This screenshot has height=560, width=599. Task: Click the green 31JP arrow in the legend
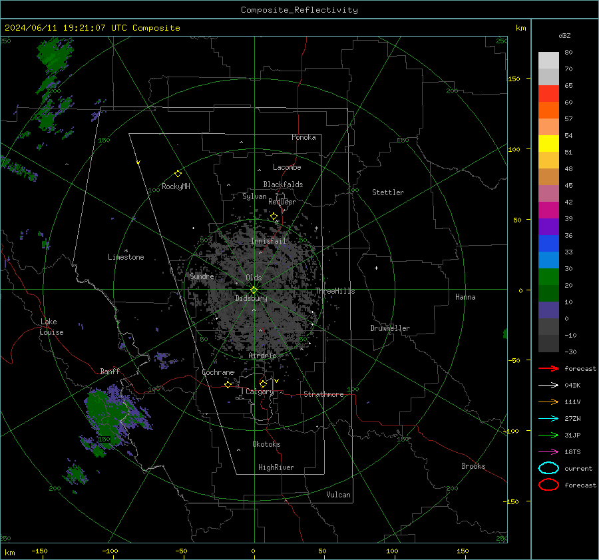tap(548, 435)
